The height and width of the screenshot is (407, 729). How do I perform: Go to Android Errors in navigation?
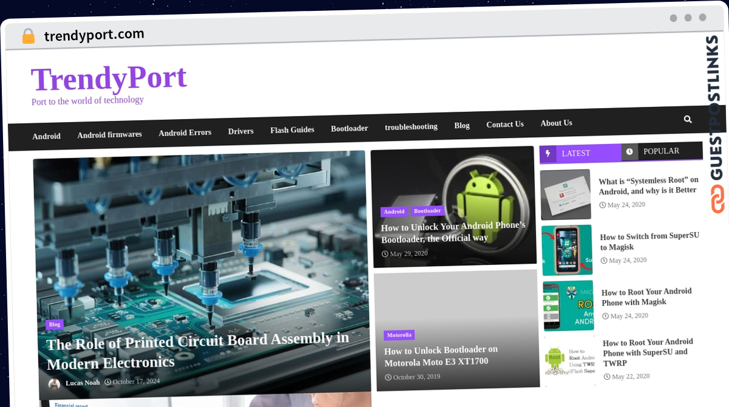[185, 132]
